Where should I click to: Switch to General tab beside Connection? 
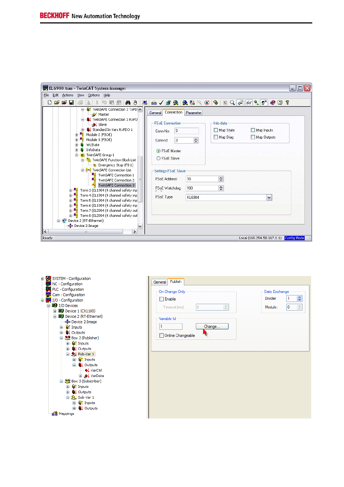pyautogui.click(x=155, y=113)
